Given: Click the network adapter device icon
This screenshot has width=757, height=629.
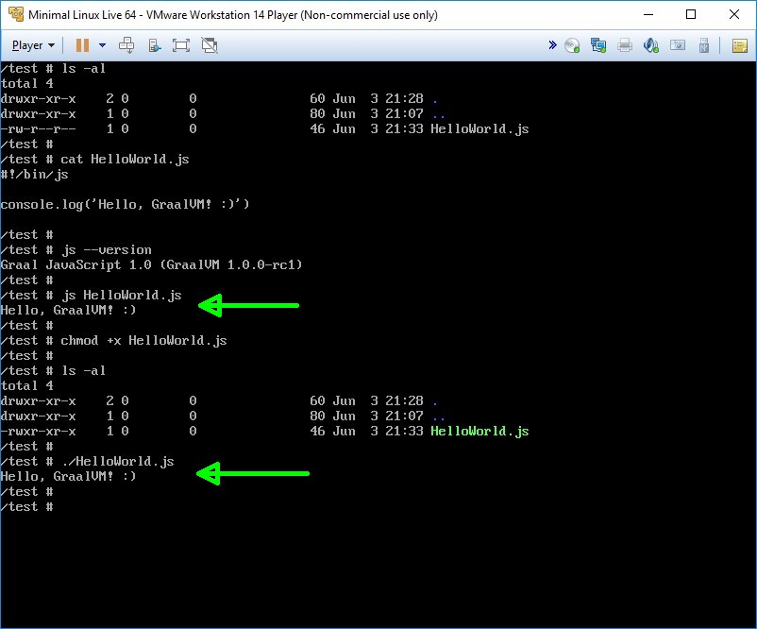Looking at the screenshot, I should pyautogui.click(x=597, y=45).
